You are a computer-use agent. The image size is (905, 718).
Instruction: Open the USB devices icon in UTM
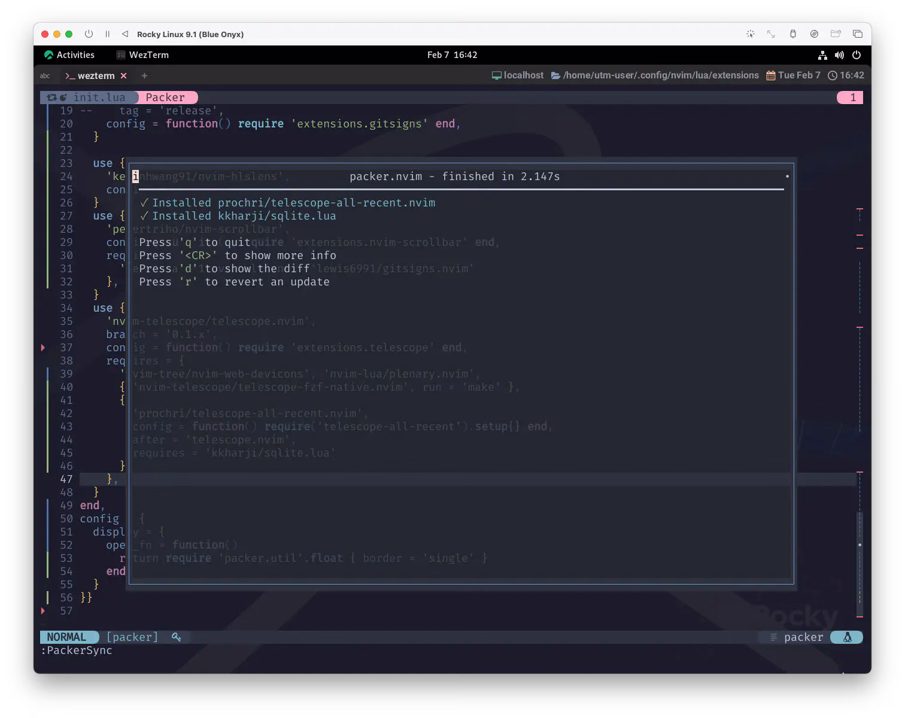(792, 34)
